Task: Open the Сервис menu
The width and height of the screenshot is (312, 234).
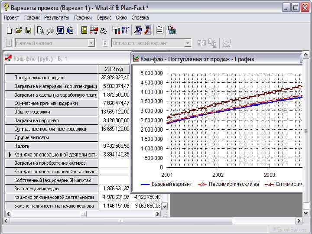Action: pos(104,18)
